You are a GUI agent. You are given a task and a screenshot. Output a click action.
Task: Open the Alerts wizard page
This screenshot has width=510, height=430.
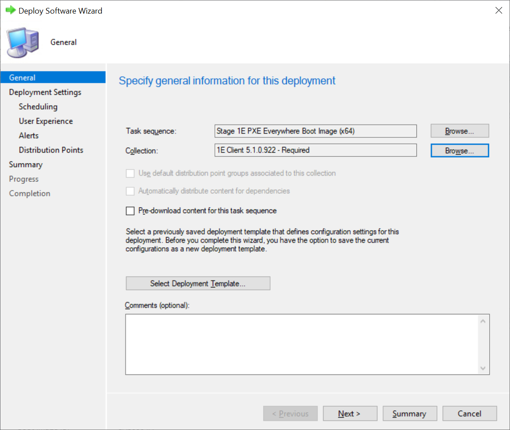coord(29,135)
